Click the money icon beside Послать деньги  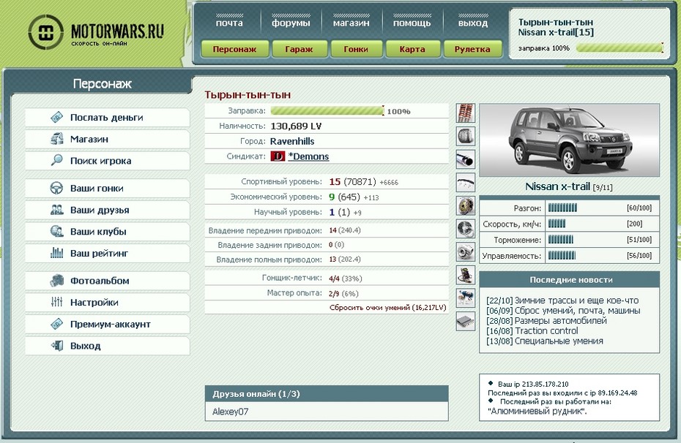pos(57,117)
